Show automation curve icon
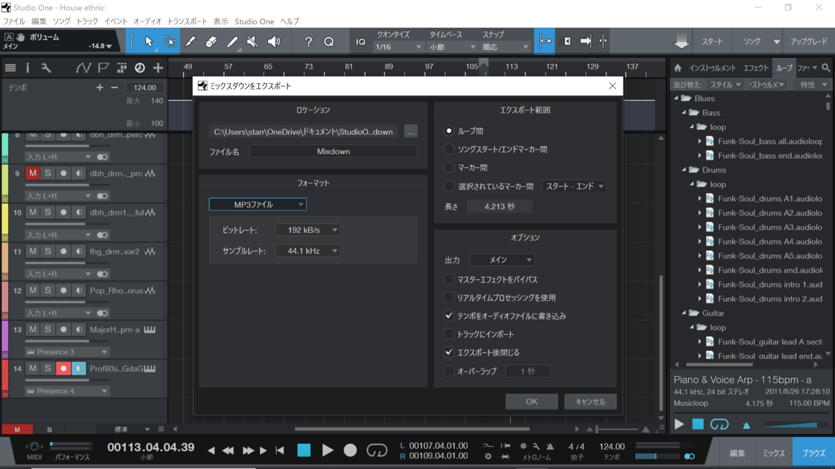The height and width of the screenshot is (469, 835). 83,68
